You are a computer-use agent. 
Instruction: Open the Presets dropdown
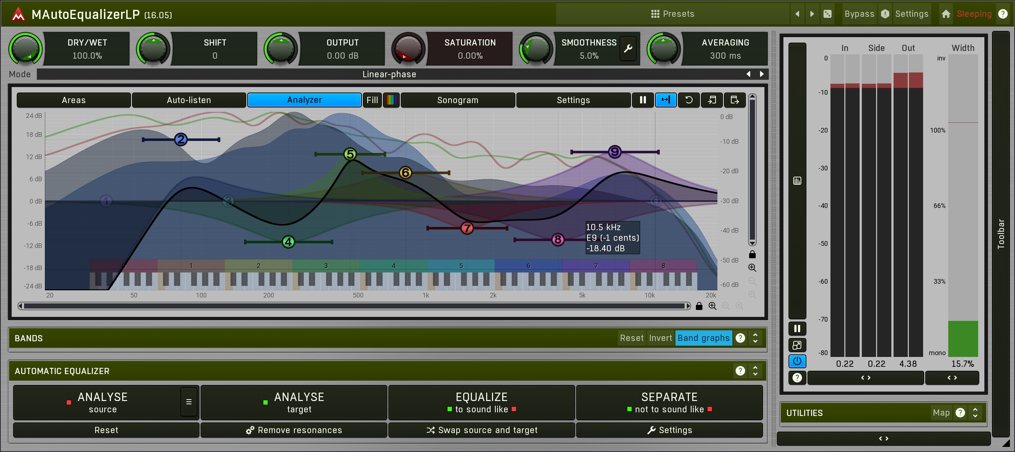tap(672, 14)
